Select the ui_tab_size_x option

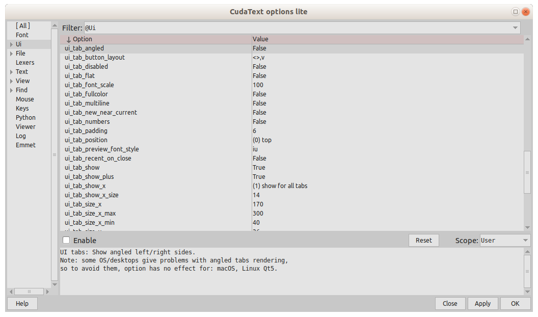point(83,204)
